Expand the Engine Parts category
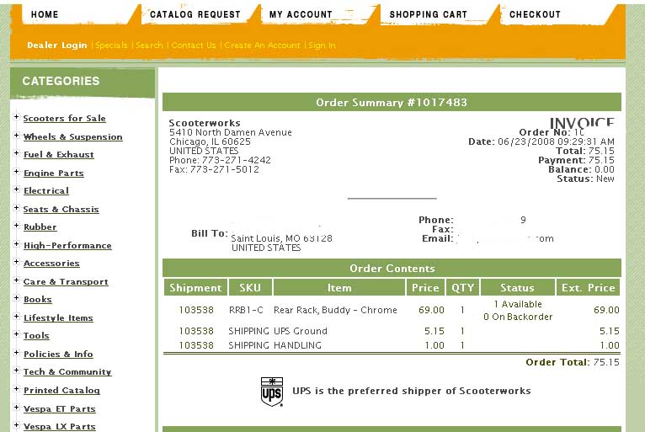 (16, 172)
